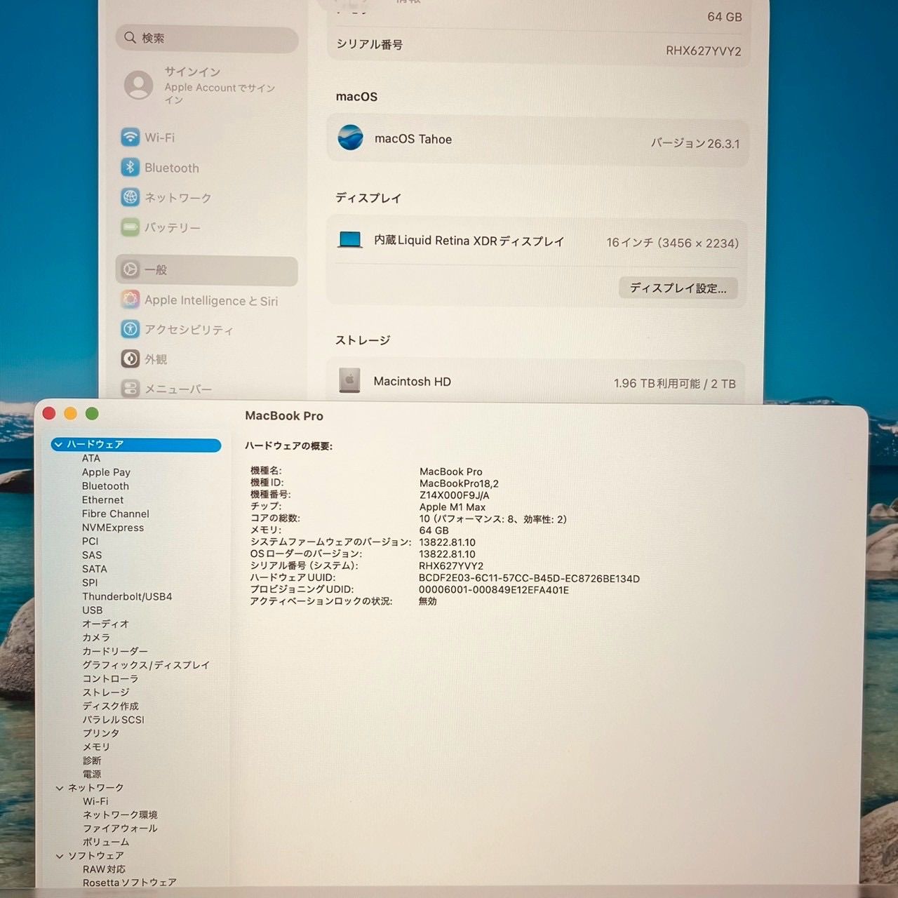Click the magnifier icon in search field
Image resolution: width=898 pixels, height=898 pixels.
[x=130, y=37]
